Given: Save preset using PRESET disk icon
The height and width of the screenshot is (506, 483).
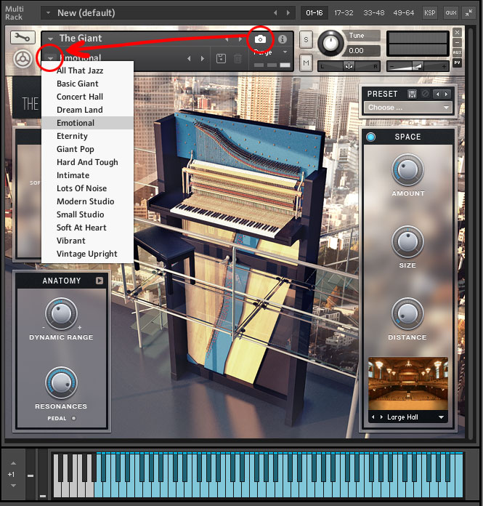Looking at the screenshot, I should click(412, 94).
